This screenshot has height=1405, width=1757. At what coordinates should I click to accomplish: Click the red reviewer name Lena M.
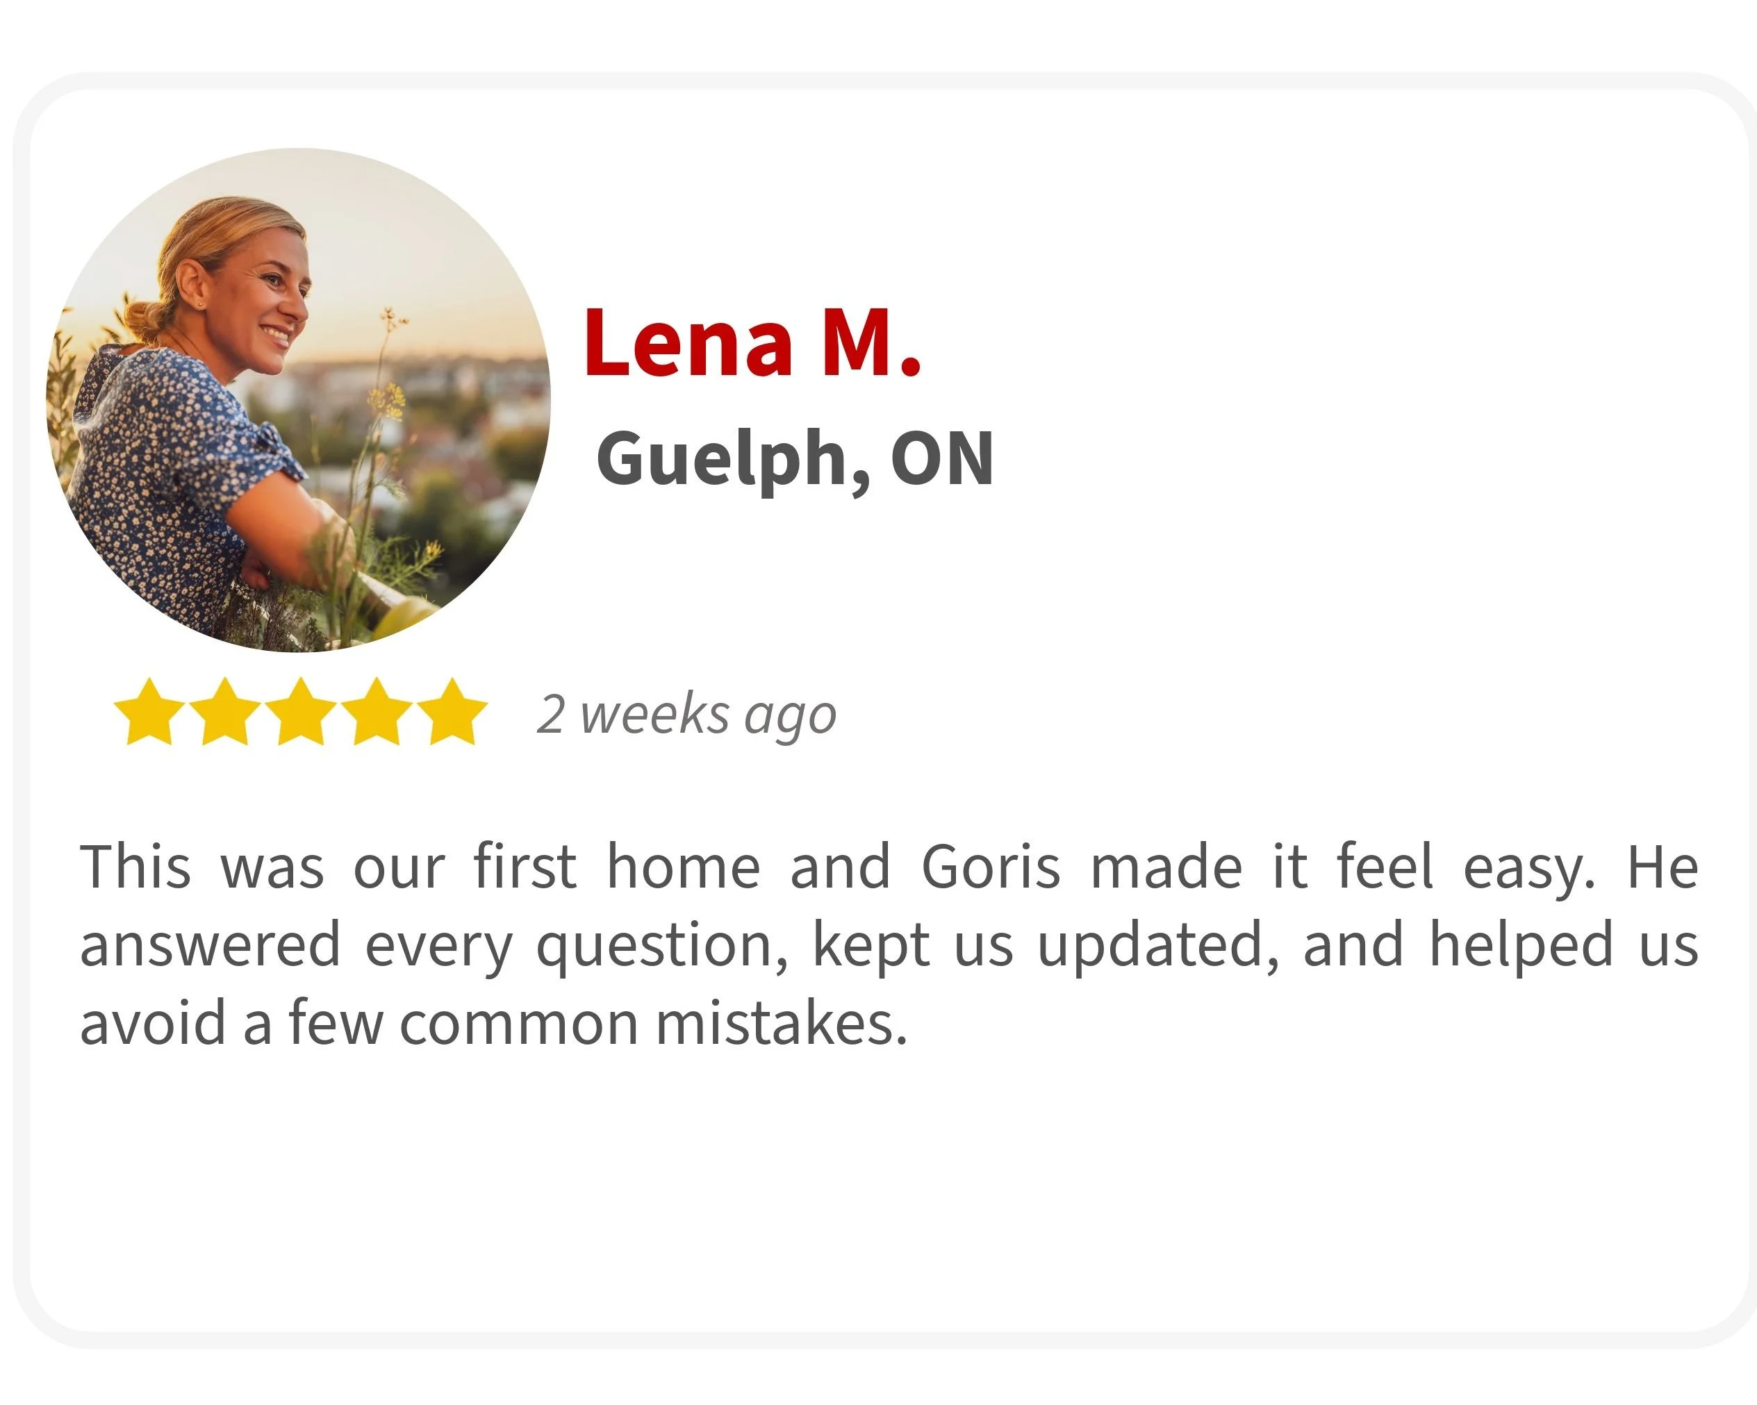(752, 343)
